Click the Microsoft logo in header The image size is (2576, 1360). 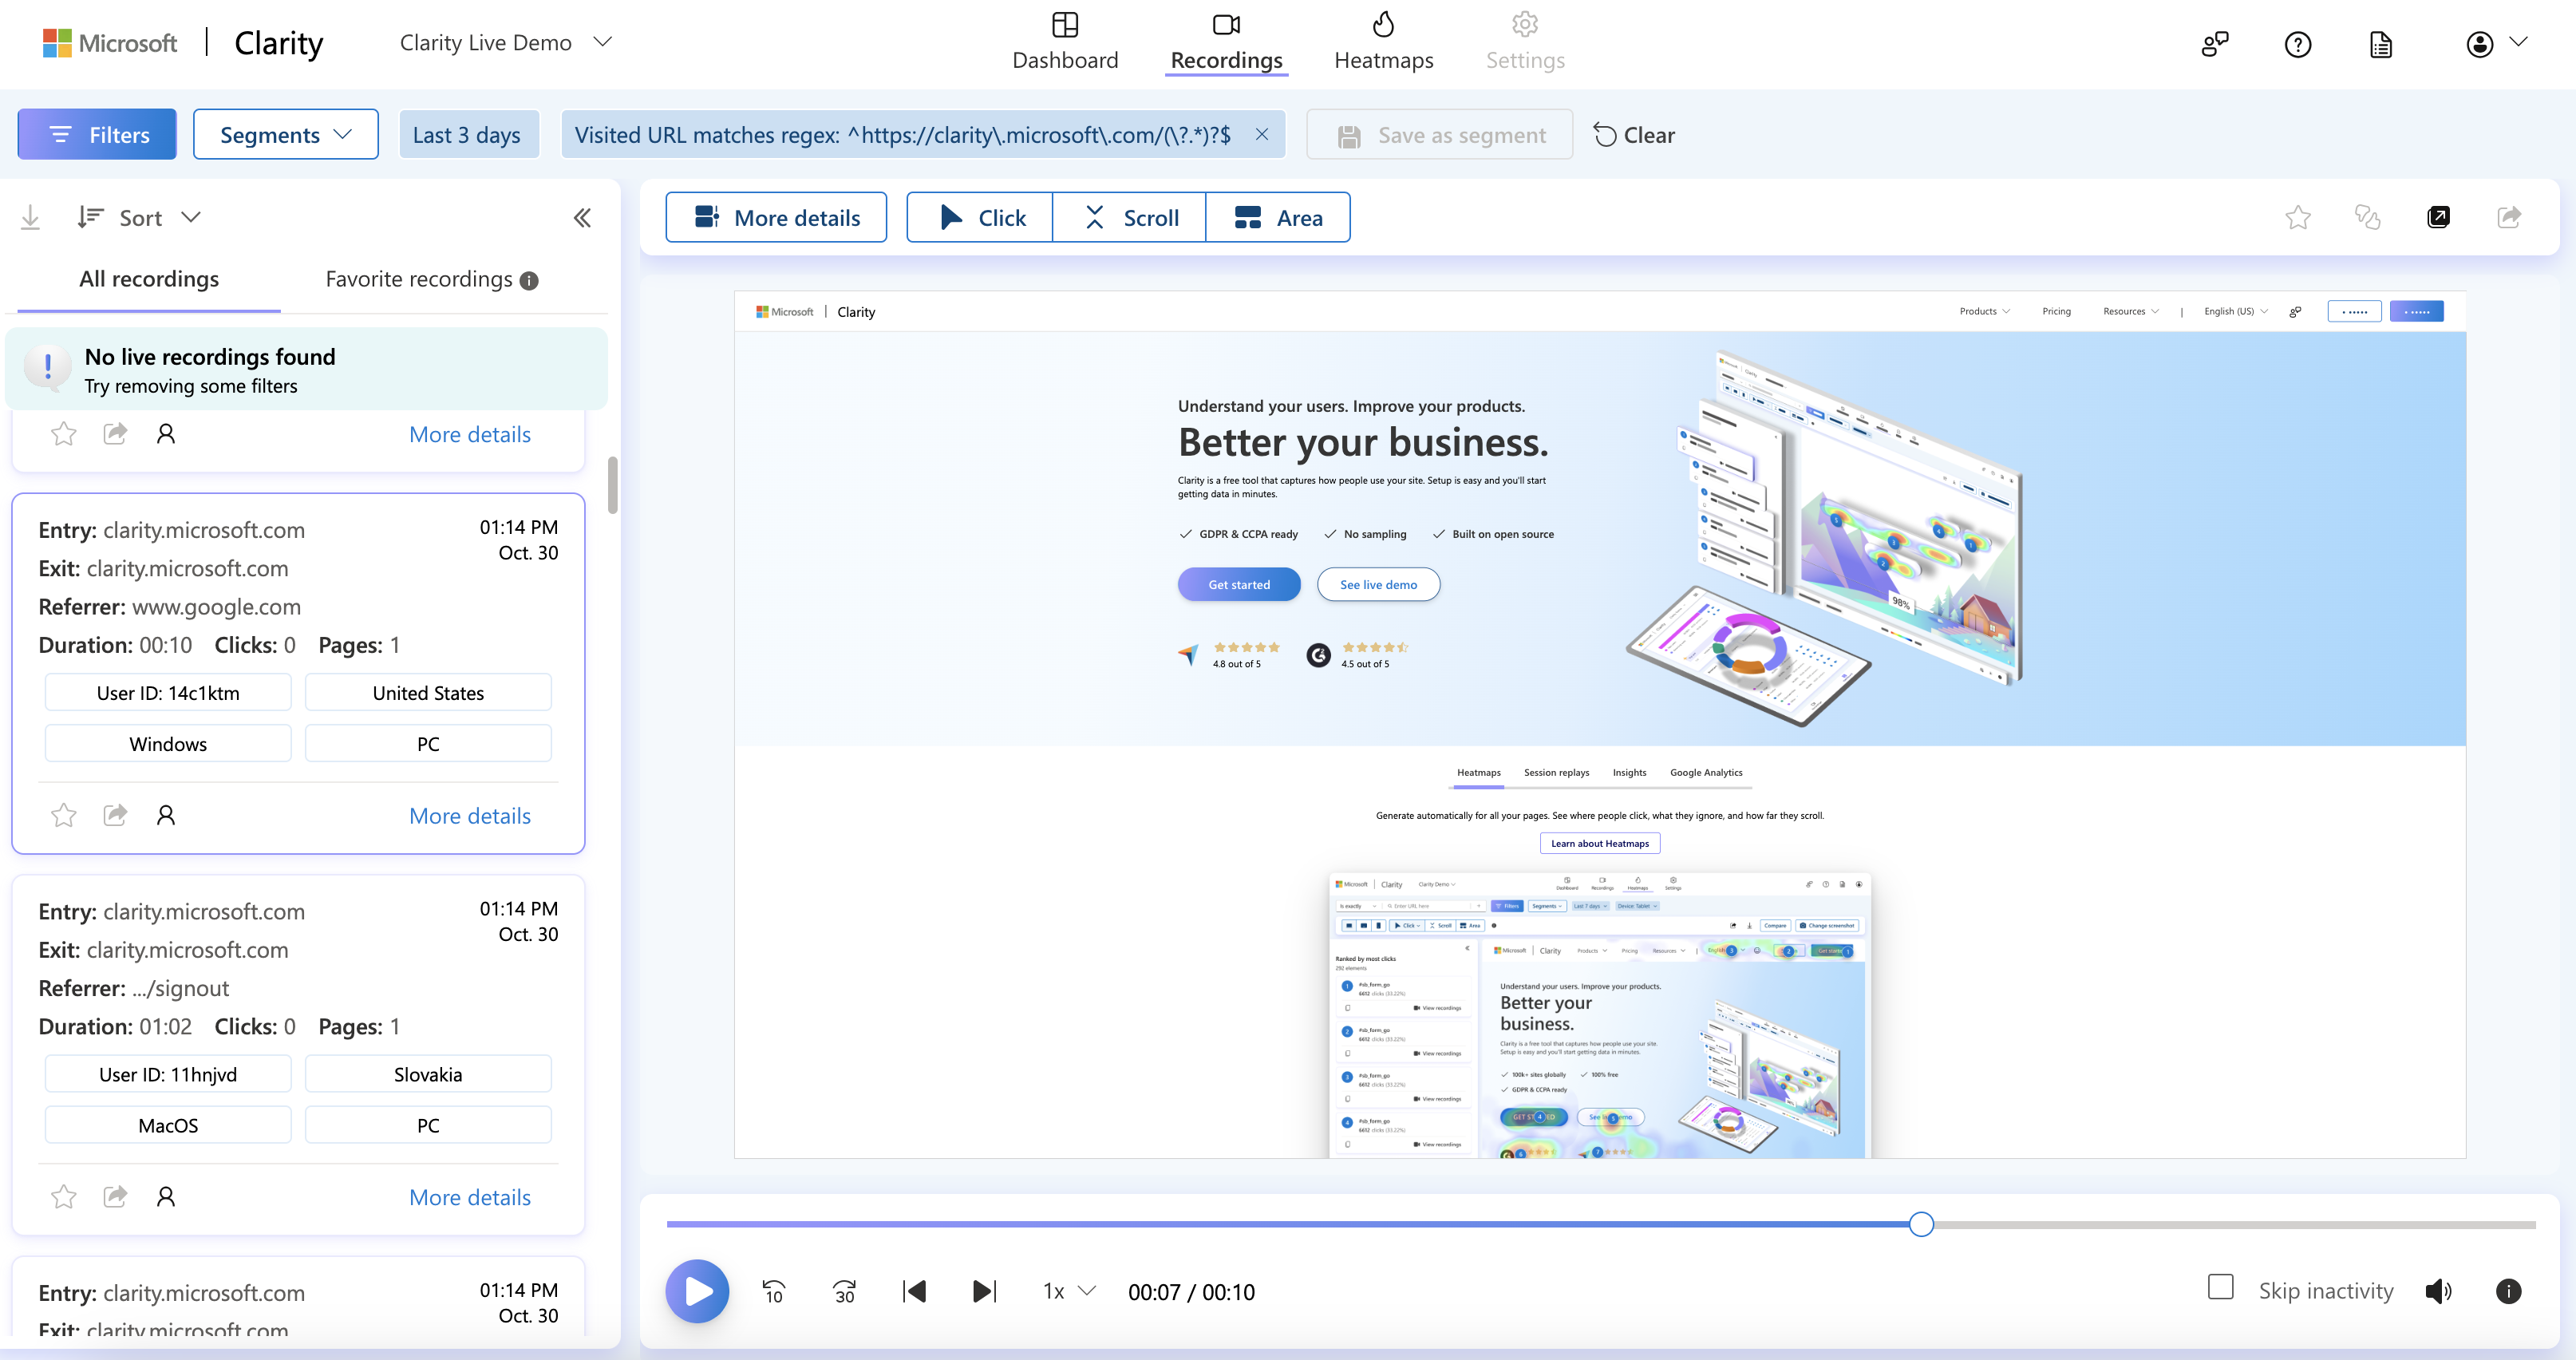coord(110,43)
